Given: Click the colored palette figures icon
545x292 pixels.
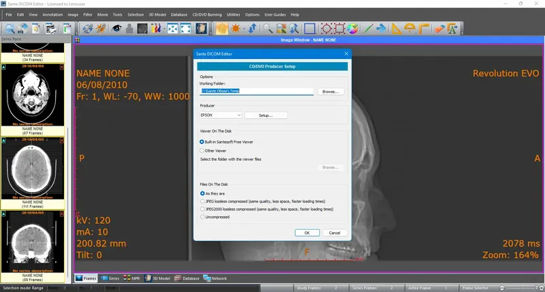Looking at the screenshot, I should [x=155, y=29].
